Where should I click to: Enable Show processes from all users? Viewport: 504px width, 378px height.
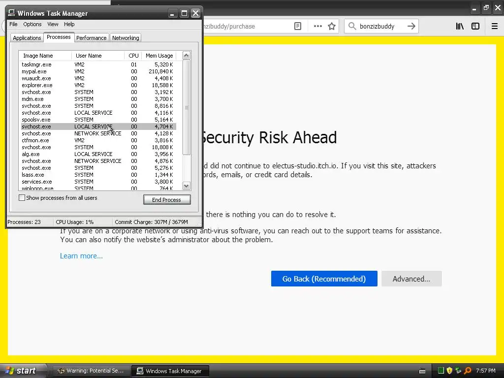(x=22, y=198)
